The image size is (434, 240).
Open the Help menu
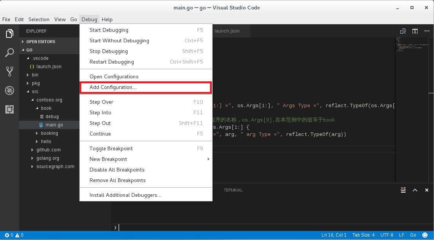(107, 19)
